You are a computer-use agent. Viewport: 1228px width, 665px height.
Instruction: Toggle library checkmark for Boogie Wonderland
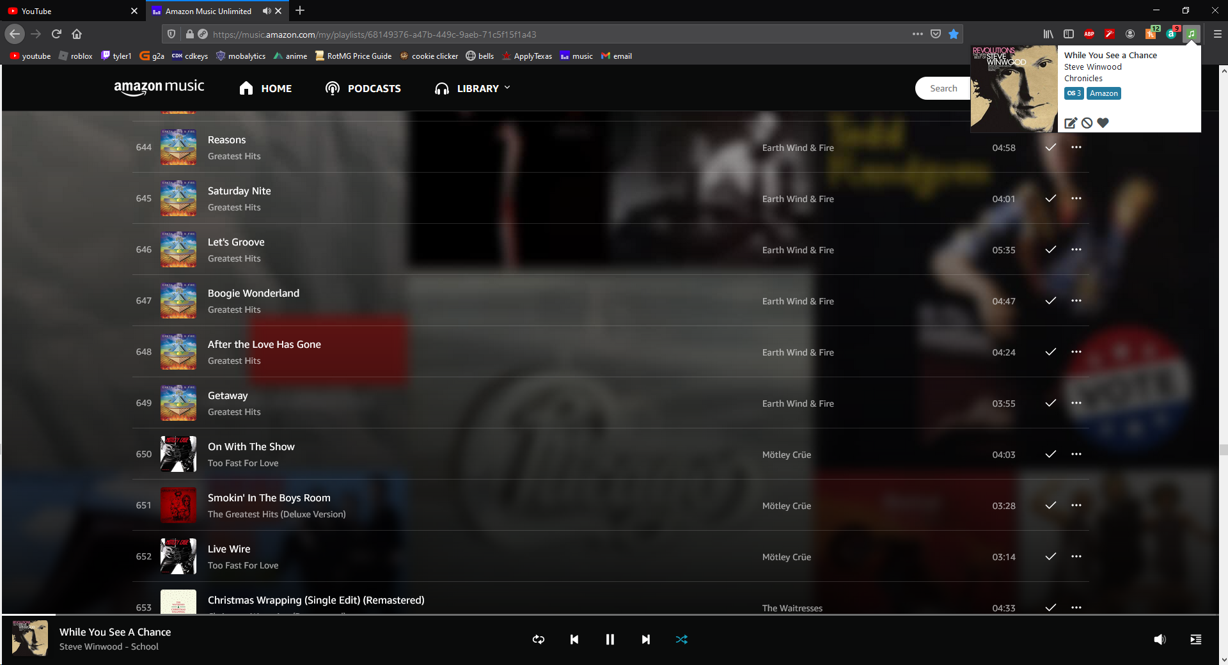[x=1050, y=301]
